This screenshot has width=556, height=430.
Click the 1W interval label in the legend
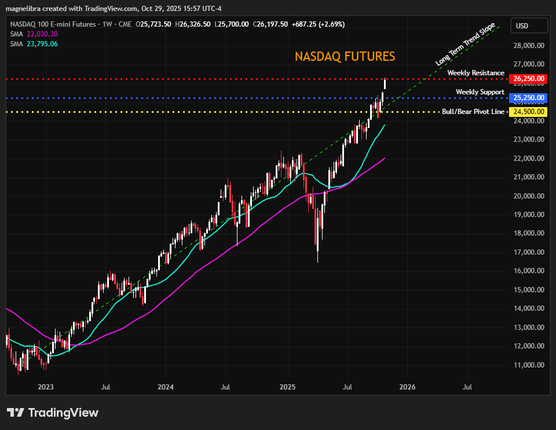107,24
